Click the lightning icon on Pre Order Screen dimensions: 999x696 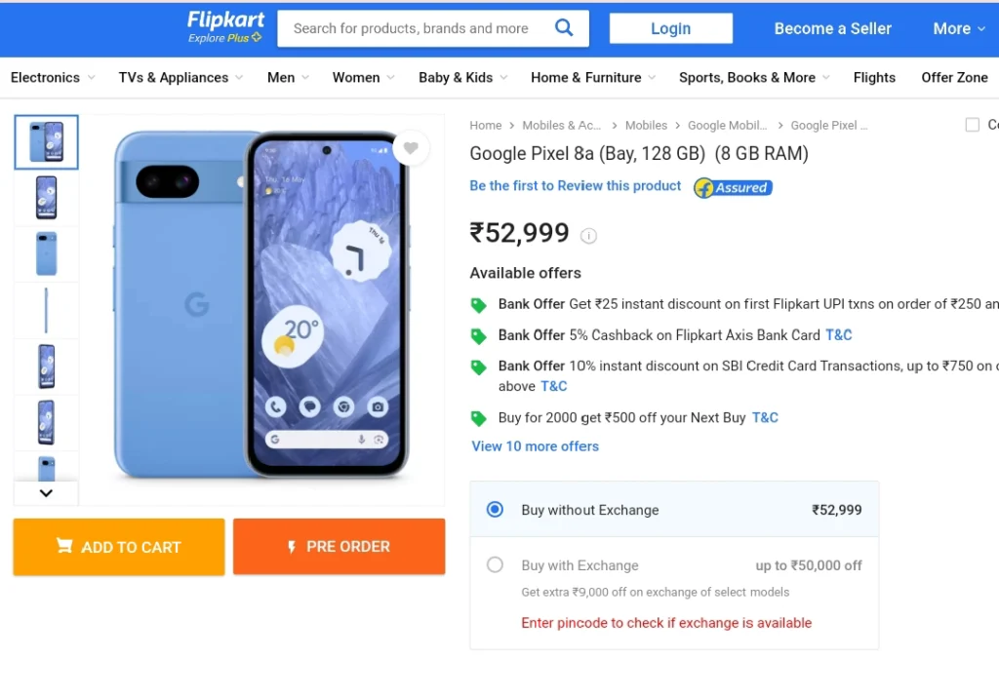[292, 547]
